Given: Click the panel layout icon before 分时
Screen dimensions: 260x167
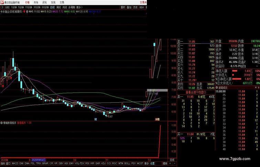Looking at the screenshot, I should point(2,8).
